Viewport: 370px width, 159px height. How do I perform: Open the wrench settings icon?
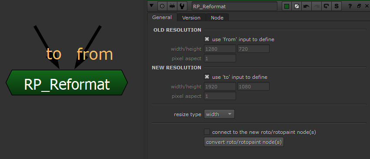pyautogui.click(x=182, y=6)
